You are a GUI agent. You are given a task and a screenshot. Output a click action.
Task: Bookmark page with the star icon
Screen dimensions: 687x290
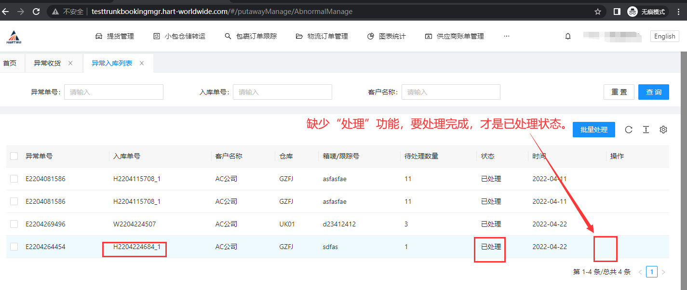coord(598,12)
